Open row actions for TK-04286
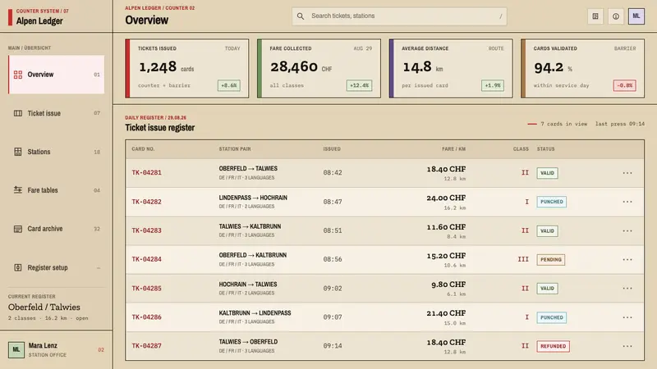This screenshot has height=369, width=657. 627,317
